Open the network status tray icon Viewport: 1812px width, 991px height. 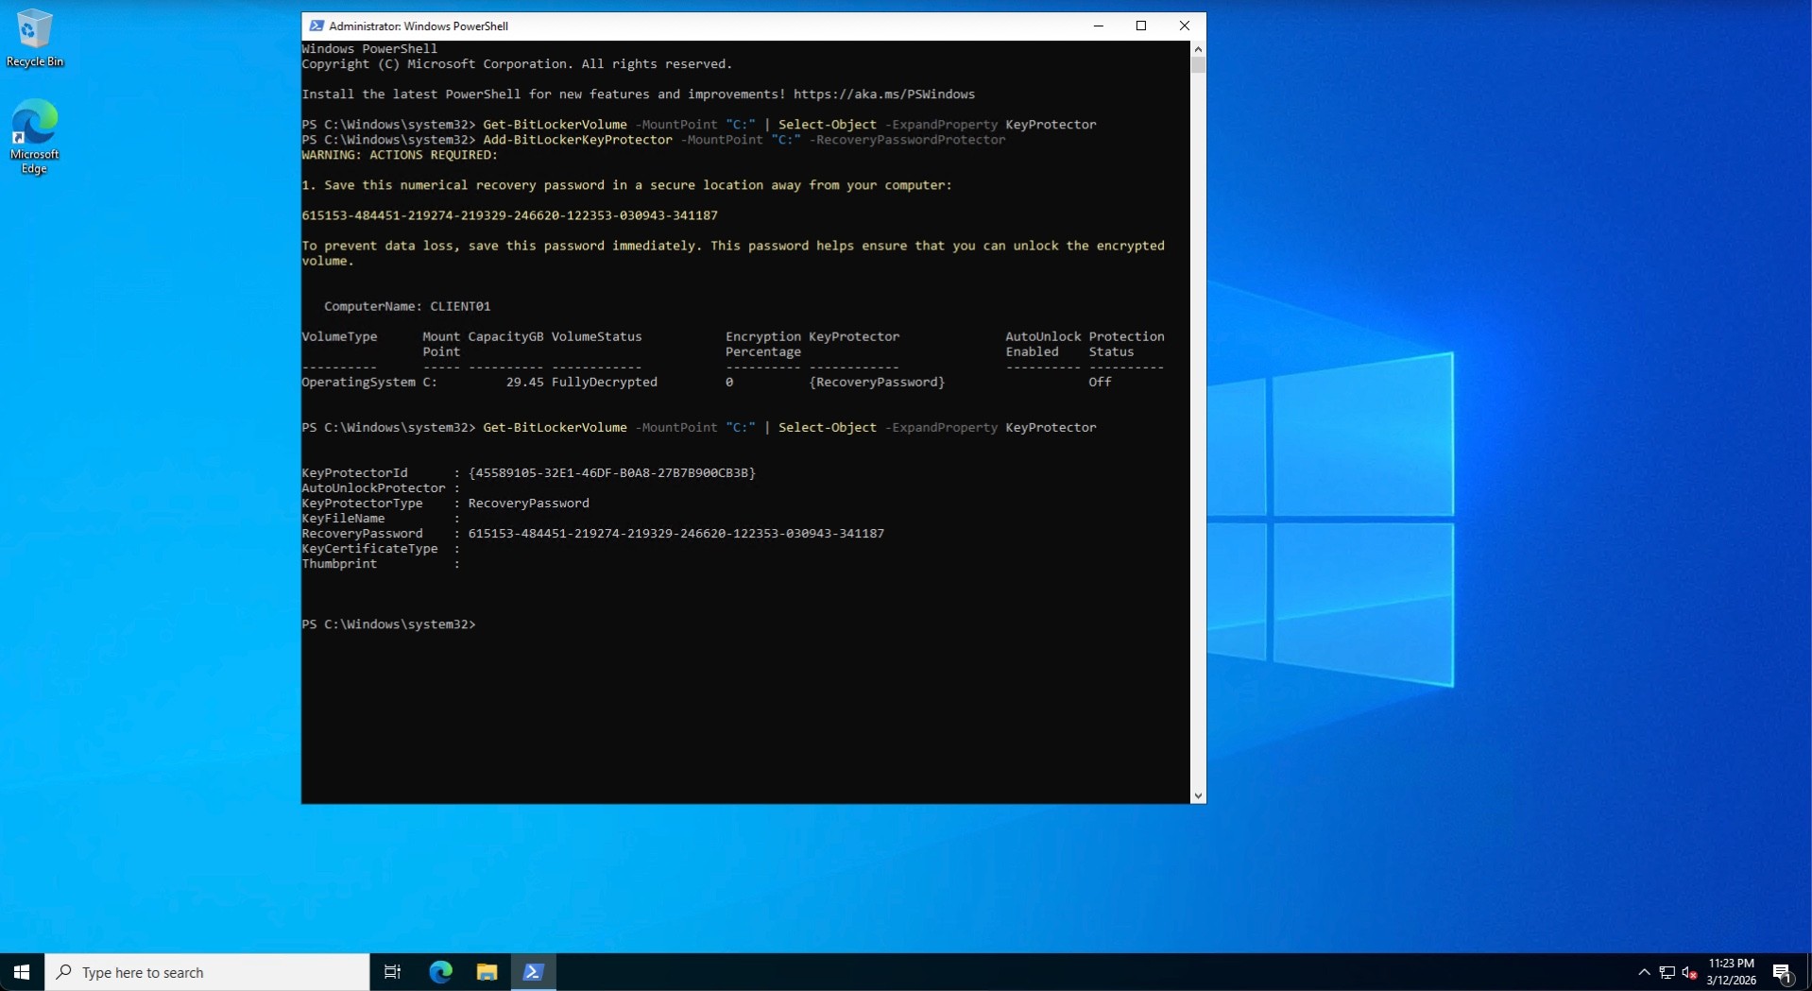1667,972
